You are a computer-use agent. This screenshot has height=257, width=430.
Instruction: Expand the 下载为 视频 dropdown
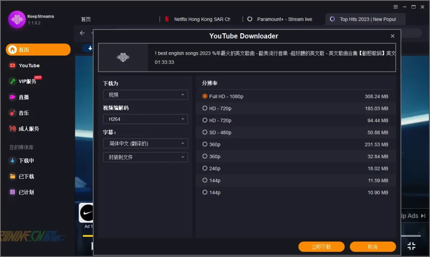[145, 95]
